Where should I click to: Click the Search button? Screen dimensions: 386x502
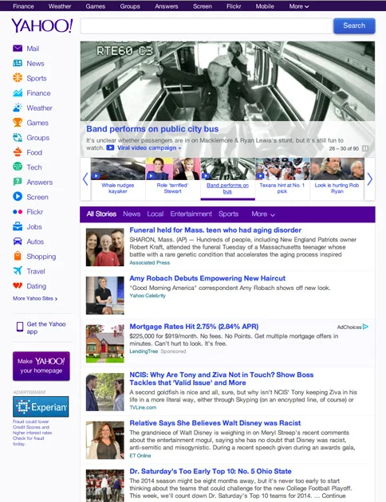(x=354, y=25)
